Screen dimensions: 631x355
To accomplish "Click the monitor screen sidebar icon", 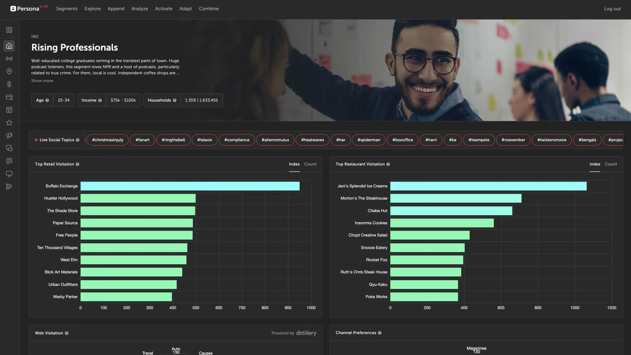I will click(x=9, y=174).
